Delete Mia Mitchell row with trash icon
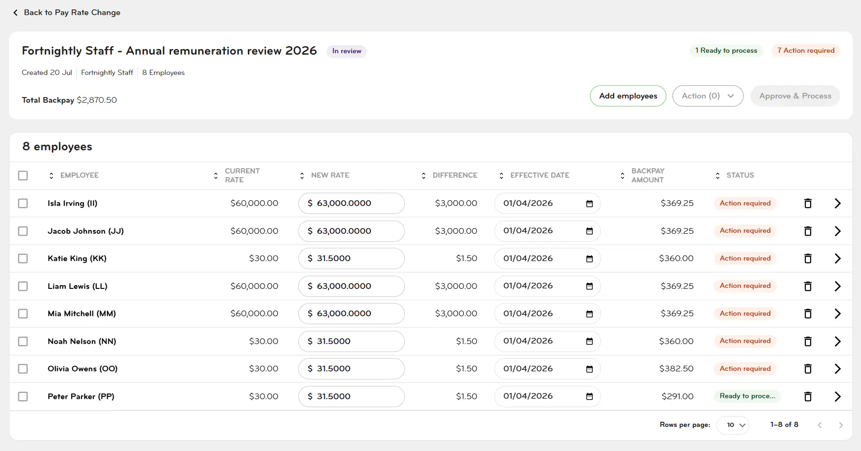Screen dimensions: 861x451 [808, 313]
